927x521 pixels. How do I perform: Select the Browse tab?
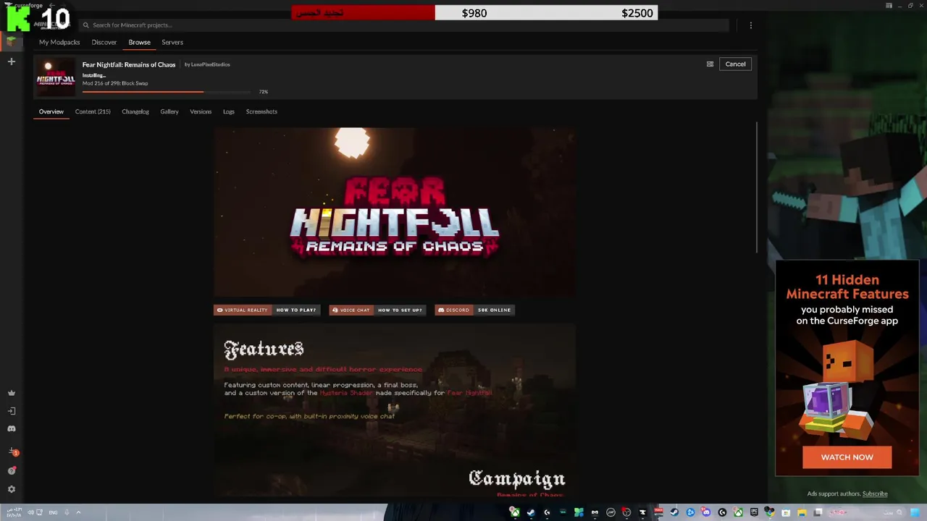139,42
